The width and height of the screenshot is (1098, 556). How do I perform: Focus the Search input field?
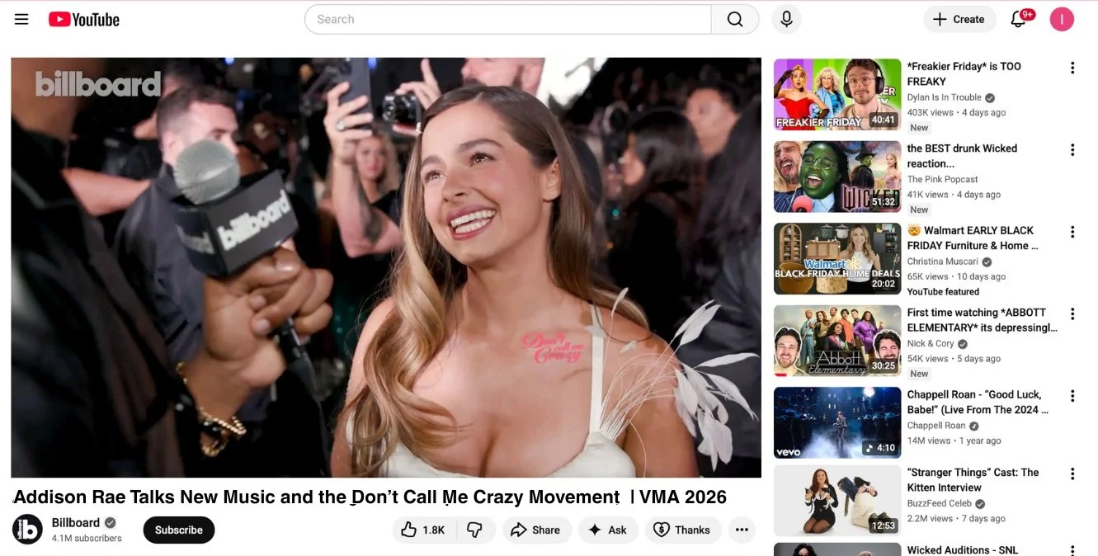click(507, 19)
